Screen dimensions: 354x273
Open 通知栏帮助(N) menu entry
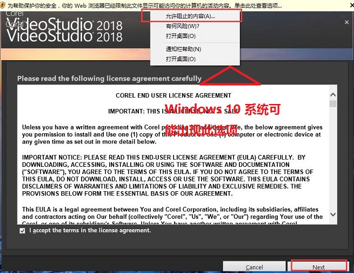pos(183,49)
